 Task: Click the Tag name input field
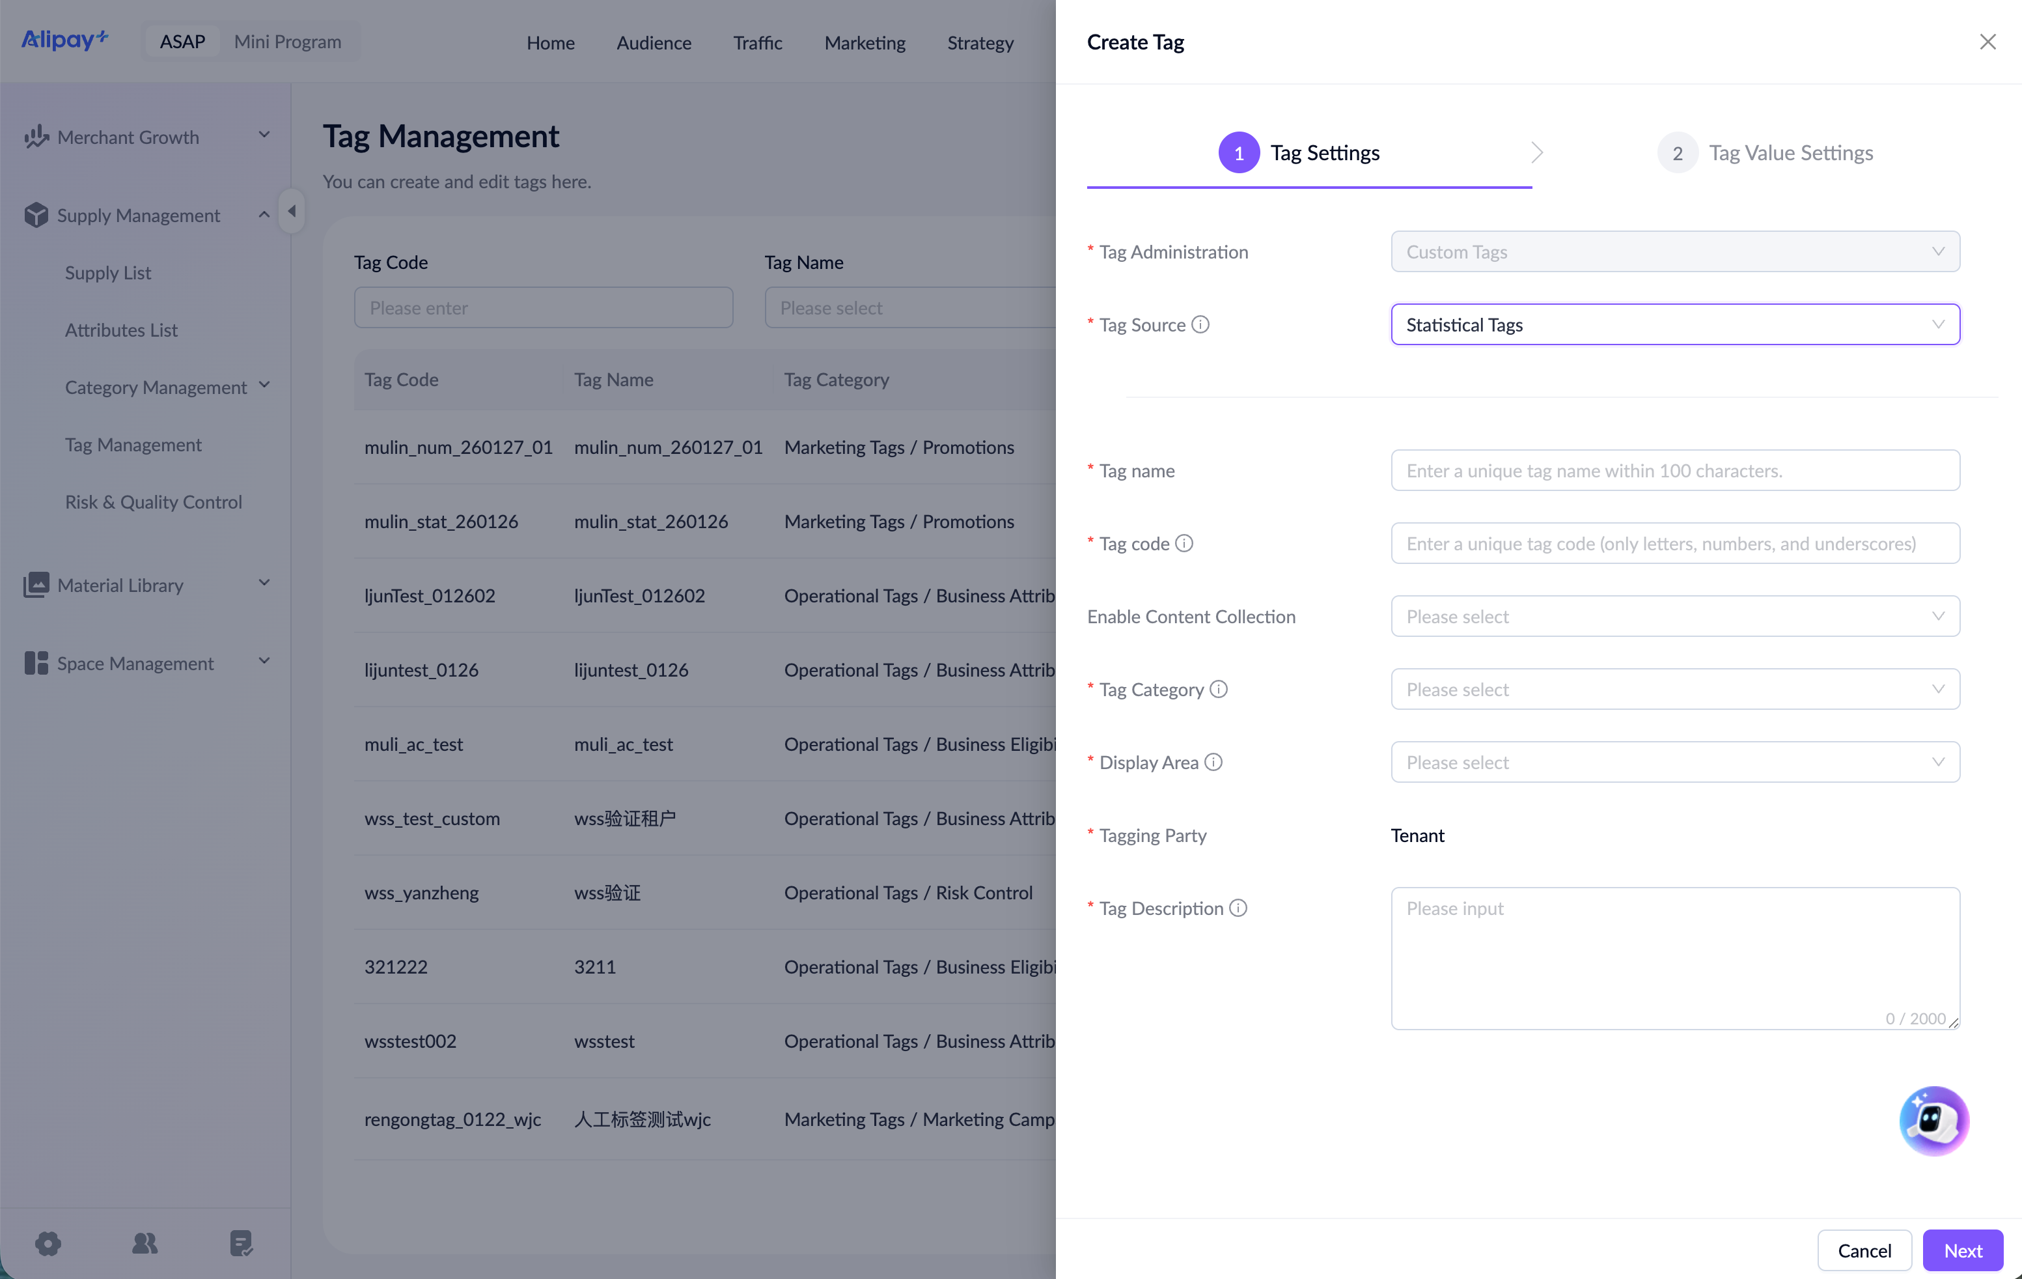1674,470
